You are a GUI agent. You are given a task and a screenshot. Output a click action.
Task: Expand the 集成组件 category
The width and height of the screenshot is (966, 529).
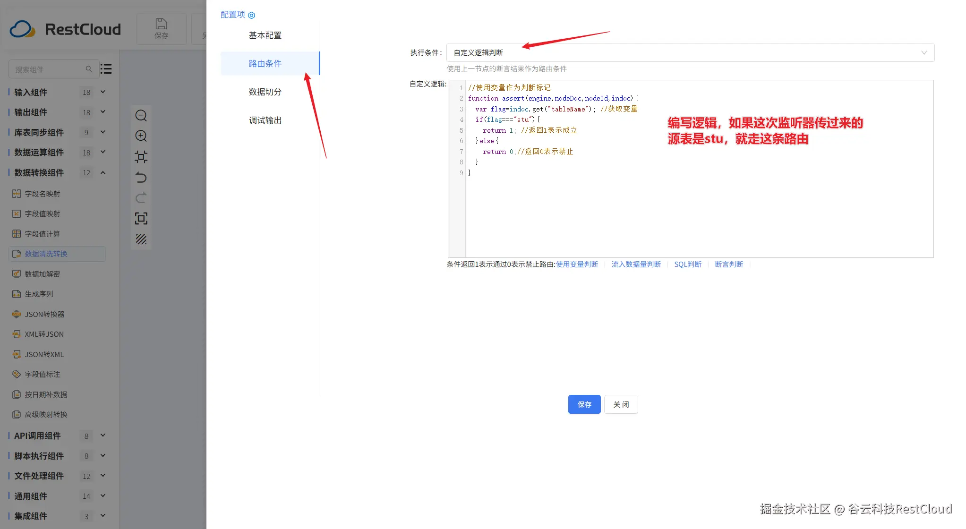click(x=103, y=516)
